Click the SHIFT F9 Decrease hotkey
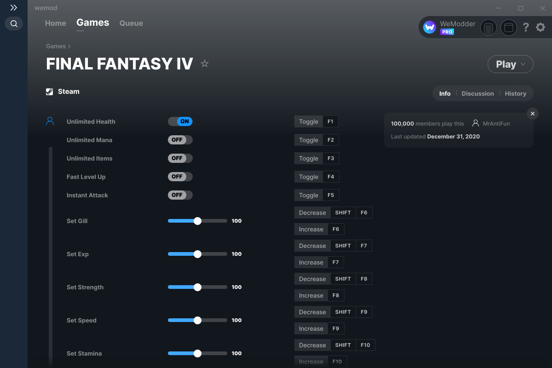This screenshot has width=552, height=368. [x=333, y=312]
